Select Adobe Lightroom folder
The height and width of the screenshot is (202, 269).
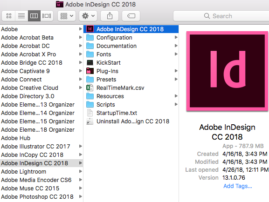tap(41, 171)
